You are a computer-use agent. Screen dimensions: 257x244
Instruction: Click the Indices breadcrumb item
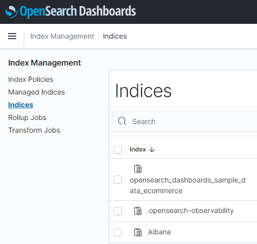pyautogui.click(x=115, y=36)
